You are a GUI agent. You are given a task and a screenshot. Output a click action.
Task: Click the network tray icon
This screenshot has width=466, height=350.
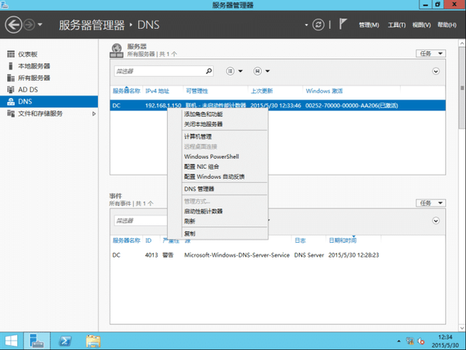(x=410, y=341)
